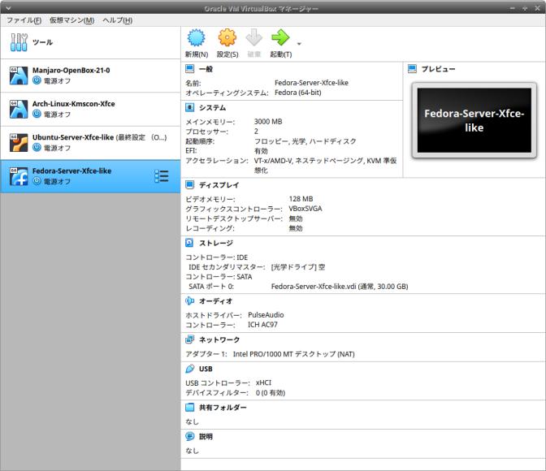The width and height of the screenshot is (546, 471).
Task: Click the 3000 MB main memory value
Action: pyautogui.click(x=268, y=122)
